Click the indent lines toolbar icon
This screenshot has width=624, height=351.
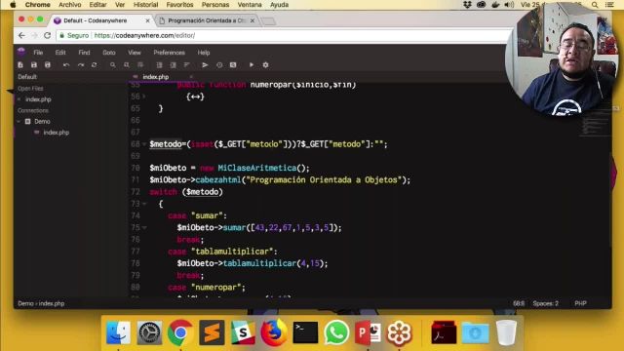160,65
